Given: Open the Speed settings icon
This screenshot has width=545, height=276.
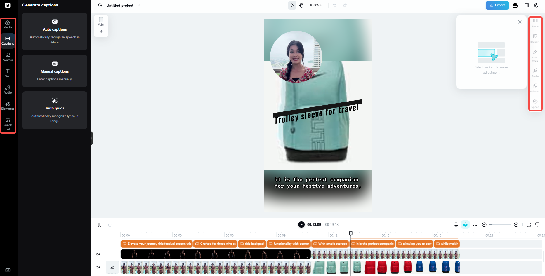Looking at the screenshot, I should [535, 103].
